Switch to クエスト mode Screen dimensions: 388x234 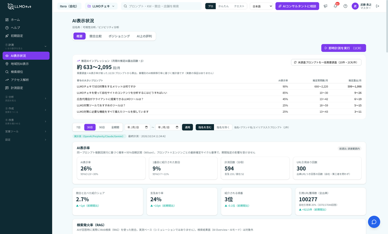click(239, 6)
